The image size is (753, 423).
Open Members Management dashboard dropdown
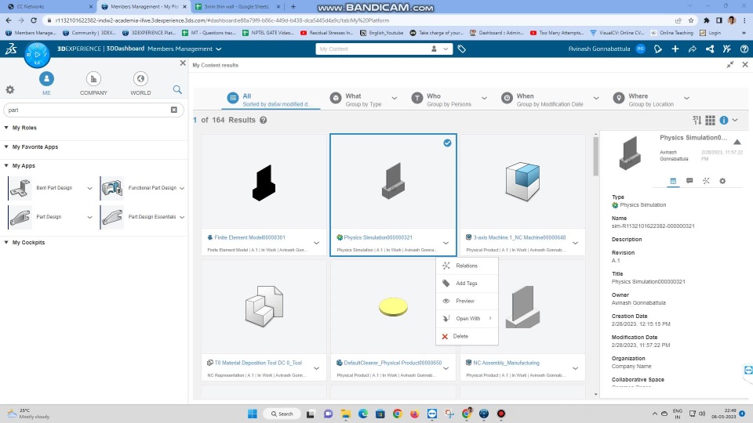[219, 49]
